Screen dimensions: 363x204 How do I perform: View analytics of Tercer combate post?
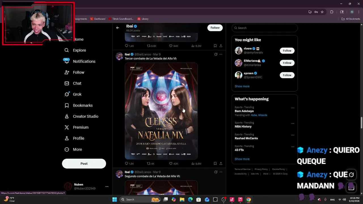click(x=196, y=163)
